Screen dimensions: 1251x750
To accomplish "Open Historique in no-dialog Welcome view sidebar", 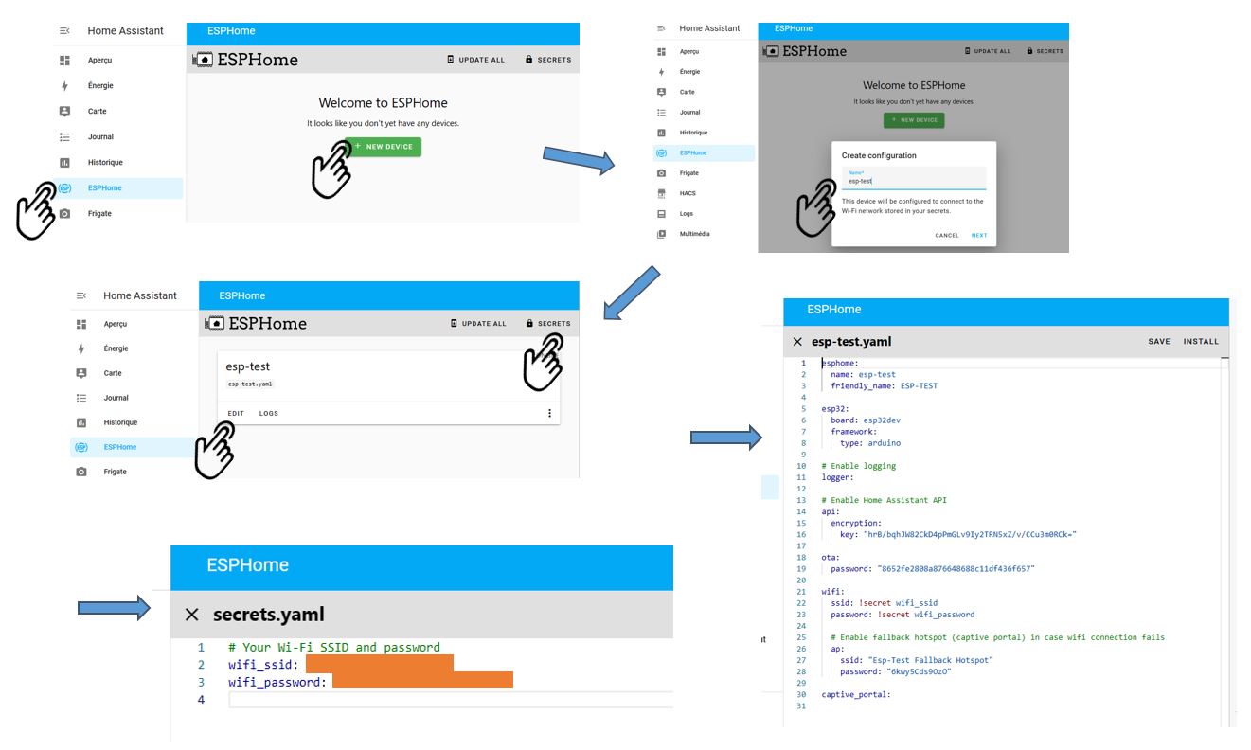I will [x=105, y=162].
